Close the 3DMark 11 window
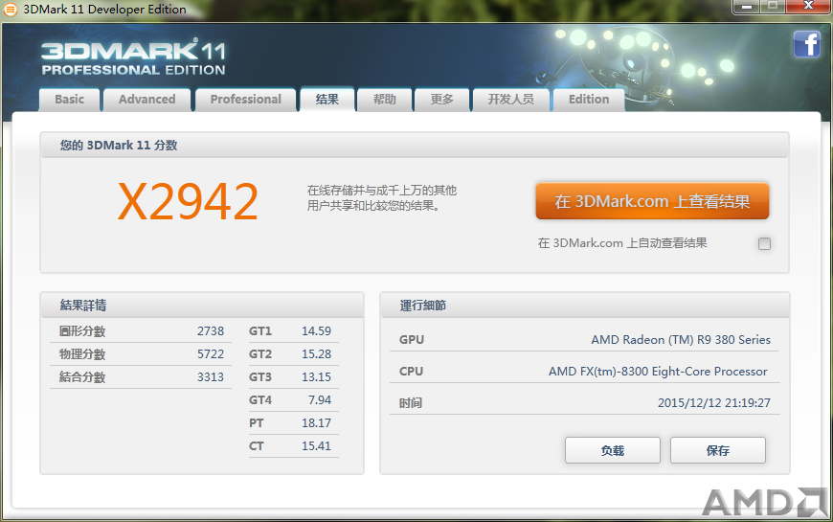The width and height of the screenshot is (833, 522). [x=808, y=6]
